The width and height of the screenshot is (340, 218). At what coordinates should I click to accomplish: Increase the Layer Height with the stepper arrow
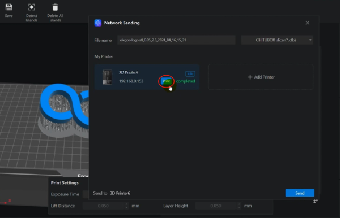point(239,204)
